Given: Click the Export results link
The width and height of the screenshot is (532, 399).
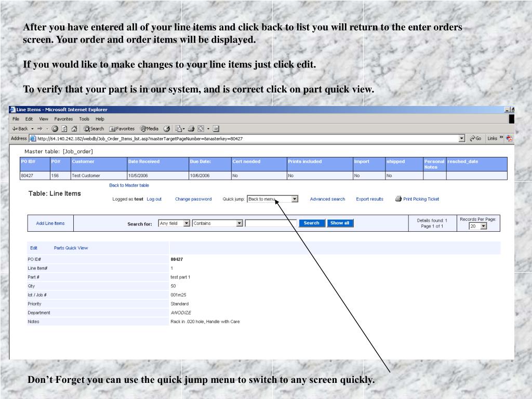Looking at the screenshot, I should [x=369, y=199].
